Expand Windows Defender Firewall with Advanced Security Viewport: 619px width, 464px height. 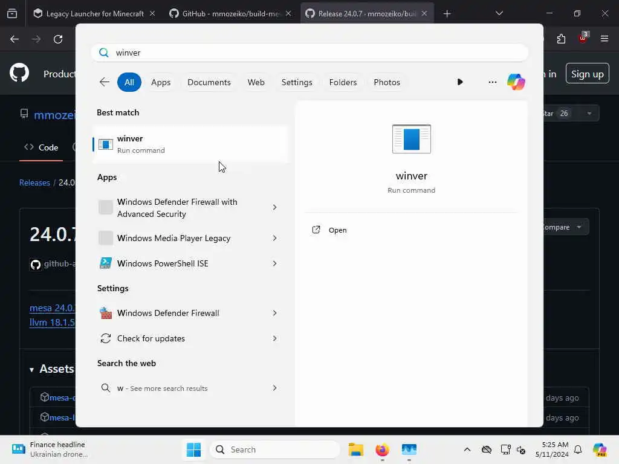tap(275, 207)
